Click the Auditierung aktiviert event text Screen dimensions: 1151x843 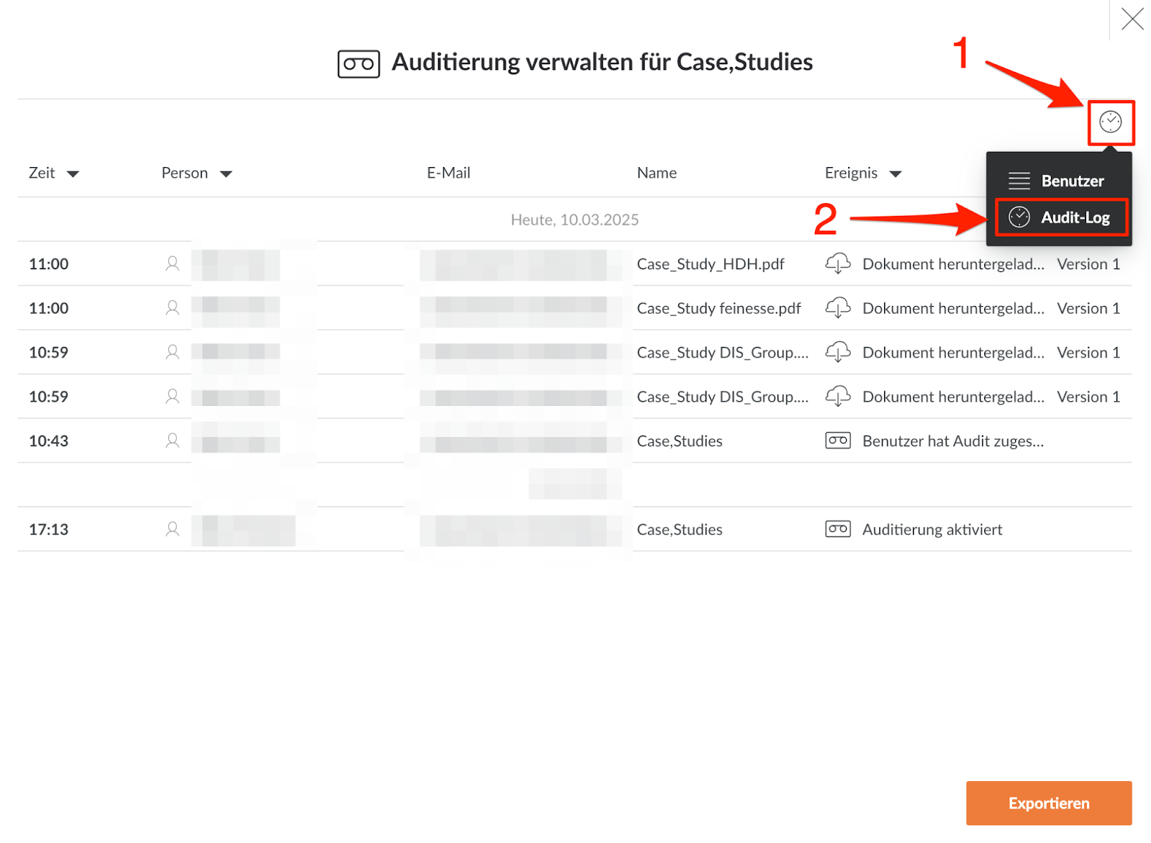click(932, 530)
